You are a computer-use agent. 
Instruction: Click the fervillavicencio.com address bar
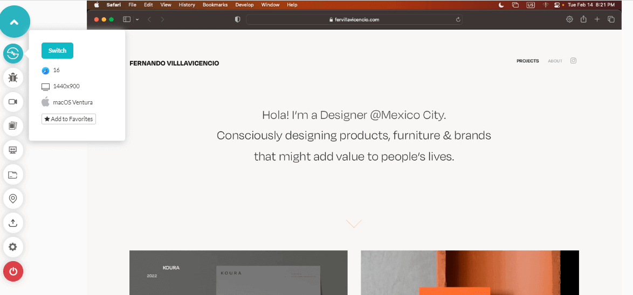point(354,19)
